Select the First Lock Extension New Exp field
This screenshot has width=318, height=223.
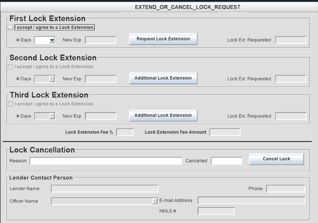100,40
